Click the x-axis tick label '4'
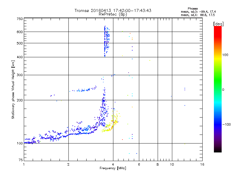Image resolution: width=238 pixels, height=179 pixels. [x=113, y=164]
